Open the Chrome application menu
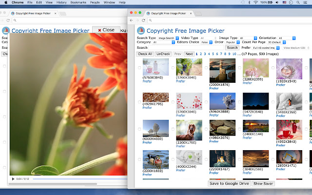Viewport: 312px width, 195px height. tap(18, 2)
